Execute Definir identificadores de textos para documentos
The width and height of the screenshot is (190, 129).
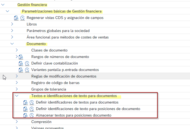(32, 102)
